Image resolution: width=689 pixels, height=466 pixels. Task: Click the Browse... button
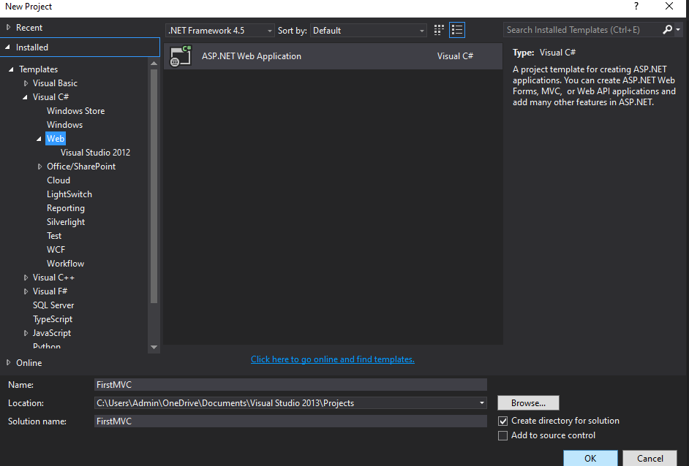click(x=528, y=402)
